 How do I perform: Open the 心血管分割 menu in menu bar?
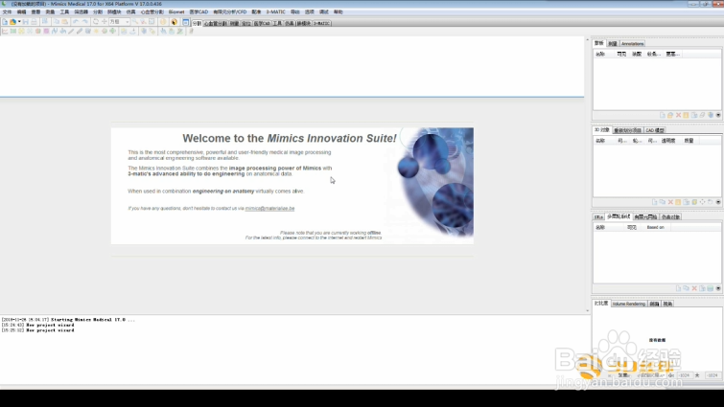click(152, 12)
